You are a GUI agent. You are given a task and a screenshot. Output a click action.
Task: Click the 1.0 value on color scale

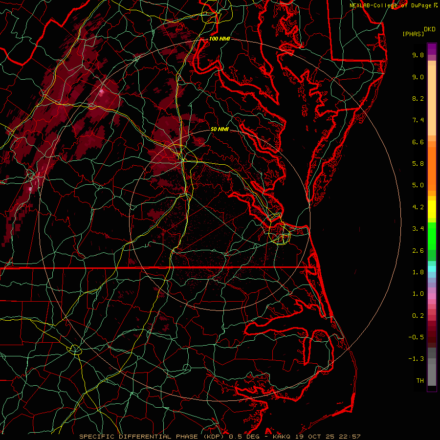418,294
